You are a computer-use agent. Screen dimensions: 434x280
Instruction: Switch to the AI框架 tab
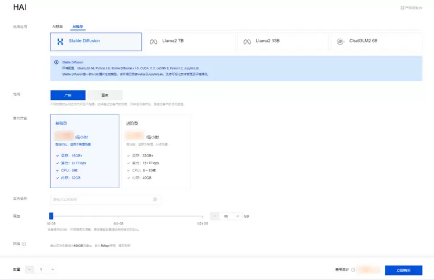coord(58,27)
